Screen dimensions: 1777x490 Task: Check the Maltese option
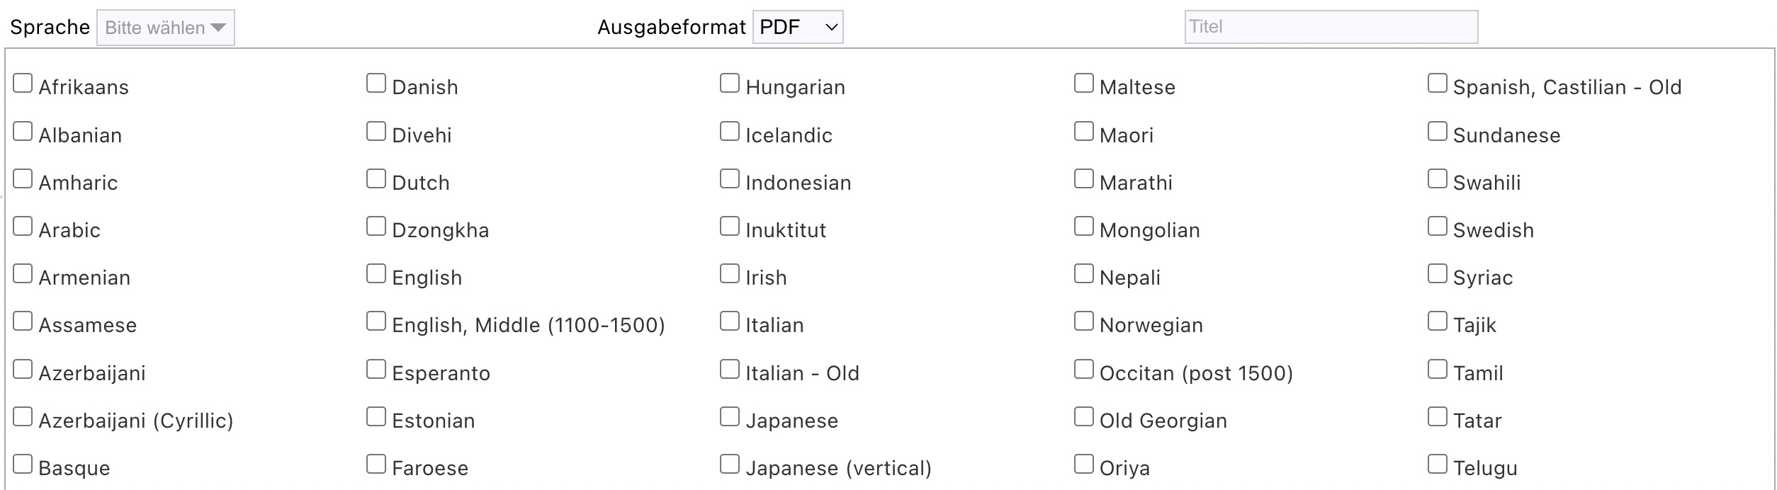pyautogui.click(x=1084, y=84)
